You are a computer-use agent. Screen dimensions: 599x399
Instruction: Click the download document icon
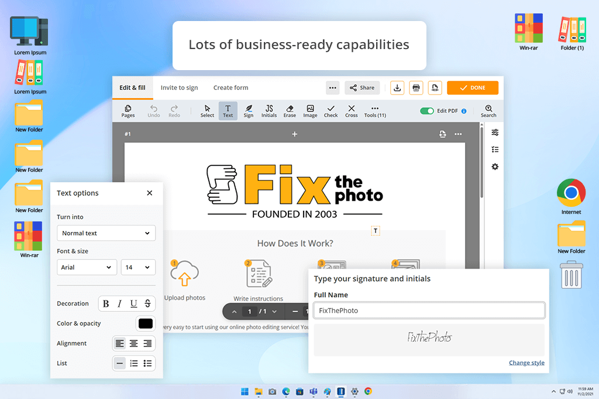pyautogui.click(x=397, y=88)
